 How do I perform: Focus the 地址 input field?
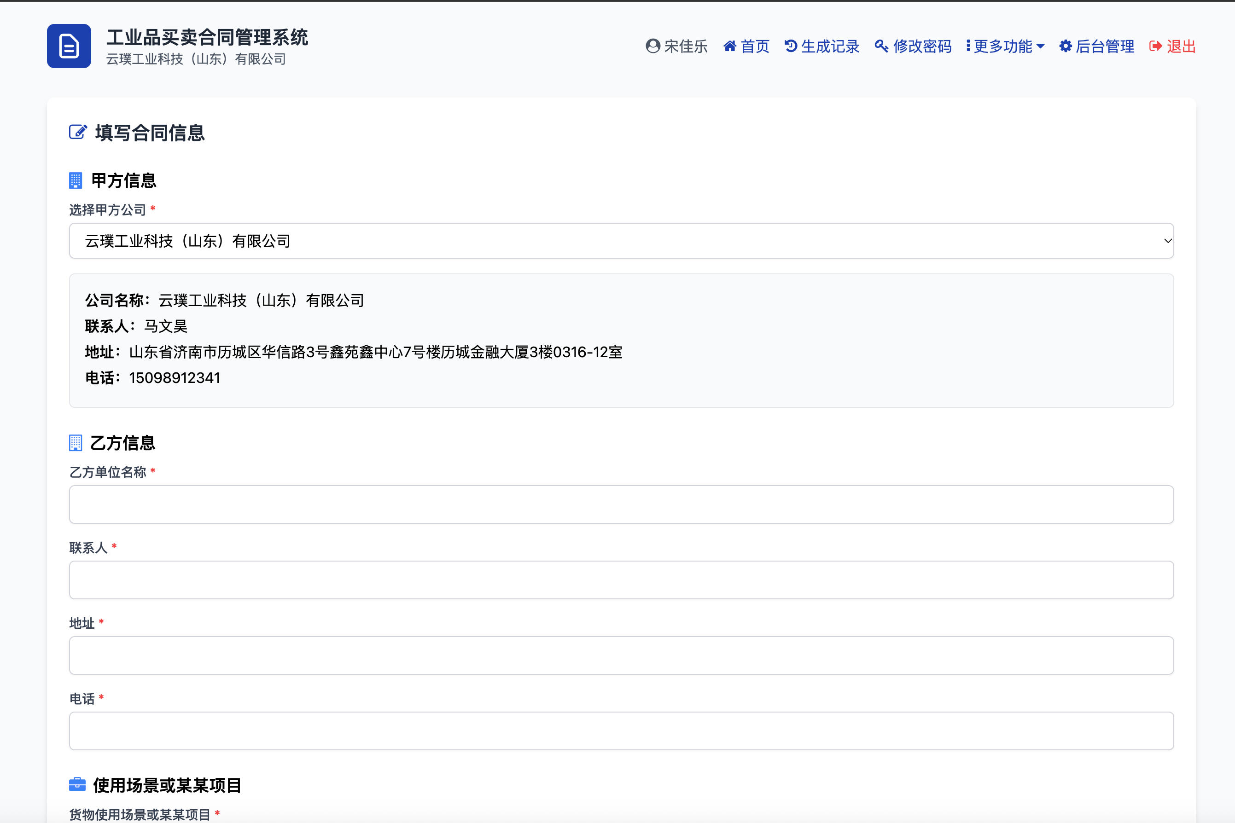pyautogui.click(x=621, y=655)
